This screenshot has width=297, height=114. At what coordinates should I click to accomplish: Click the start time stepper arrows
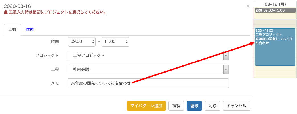click(93, 42)
